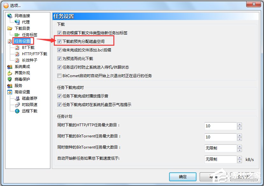264x186 pixels.
Task: Increase max HTTP/FTP tasks with up arrow
Action: point(239,124)
